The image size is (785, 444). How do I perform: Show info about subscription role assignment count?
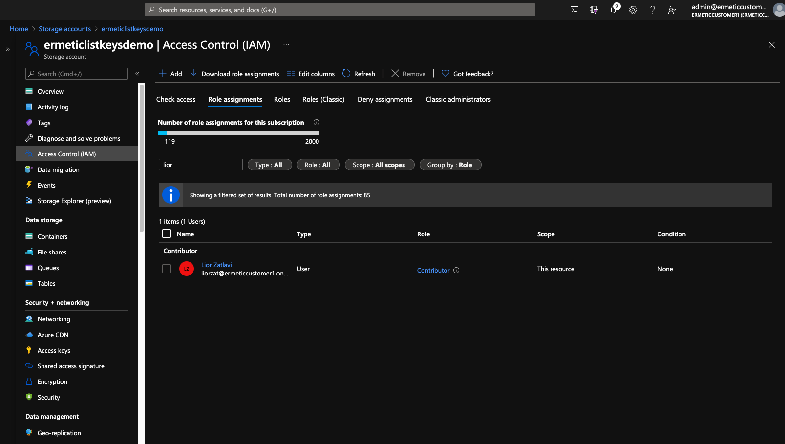317,122
